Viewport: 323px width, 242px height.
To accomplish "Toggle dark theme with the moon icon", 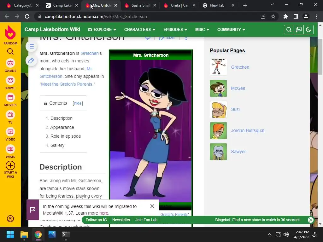I will tap(308, 30).
